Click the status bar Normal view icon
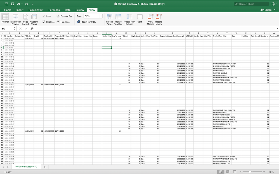This screenshot has width=279, height=174. pos(221,172)
